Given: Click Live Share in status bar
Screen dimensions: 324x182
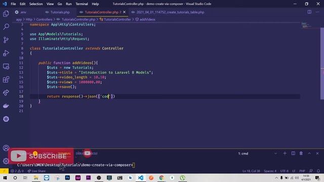Looking at the screenshot, I should coord(36,171).
